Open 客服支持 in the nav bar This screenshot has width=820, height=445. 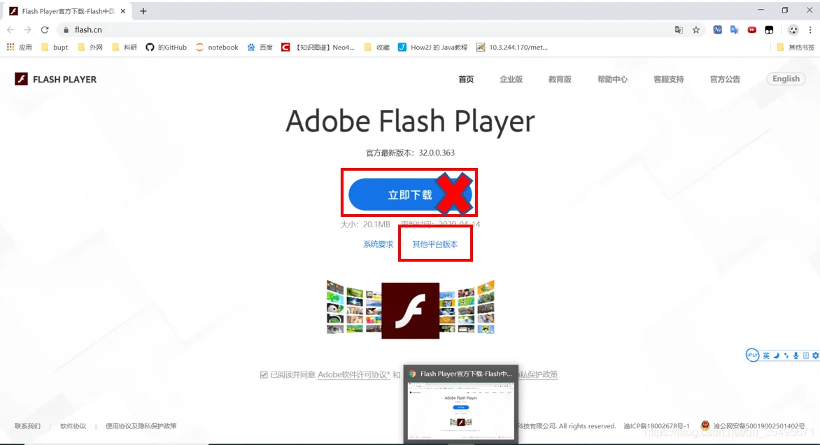[668, 79]
